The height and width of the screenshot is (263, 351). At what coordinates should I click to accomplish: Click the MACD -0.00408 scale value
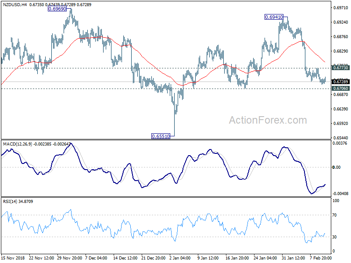point(340,194)
